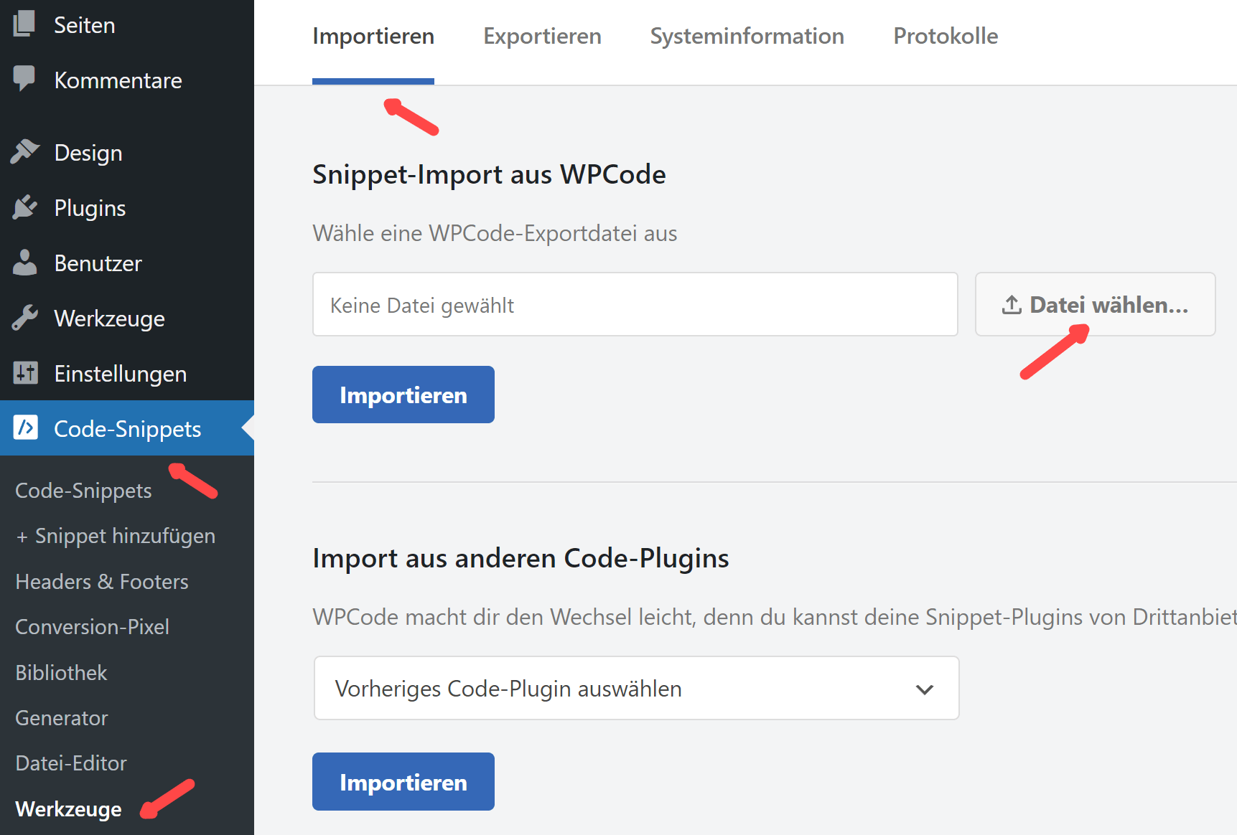
Task: Open the Vorheriges Code-Plugin auswählen dropdown
Action: tap(636, 689)
